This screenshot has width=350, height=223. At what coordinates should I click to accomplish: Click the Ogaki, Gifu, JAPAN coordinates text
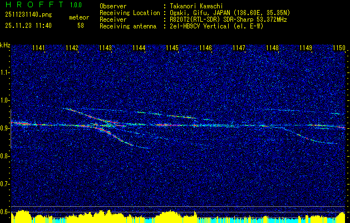(230, 13)
